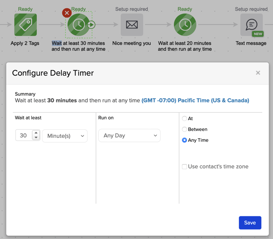Click the Pacific Time zone link

195,100
